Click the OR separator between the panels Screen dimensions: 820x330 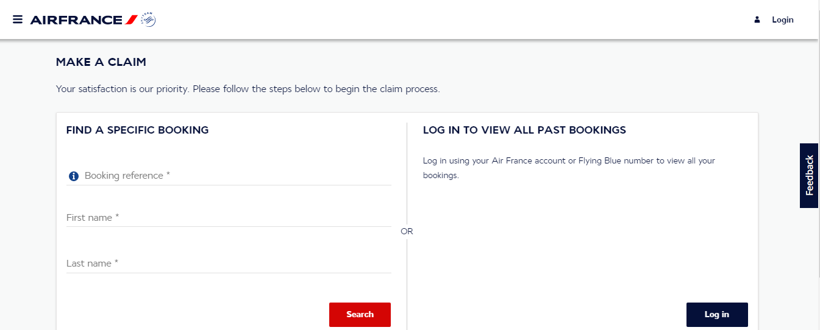click(407, 232)
